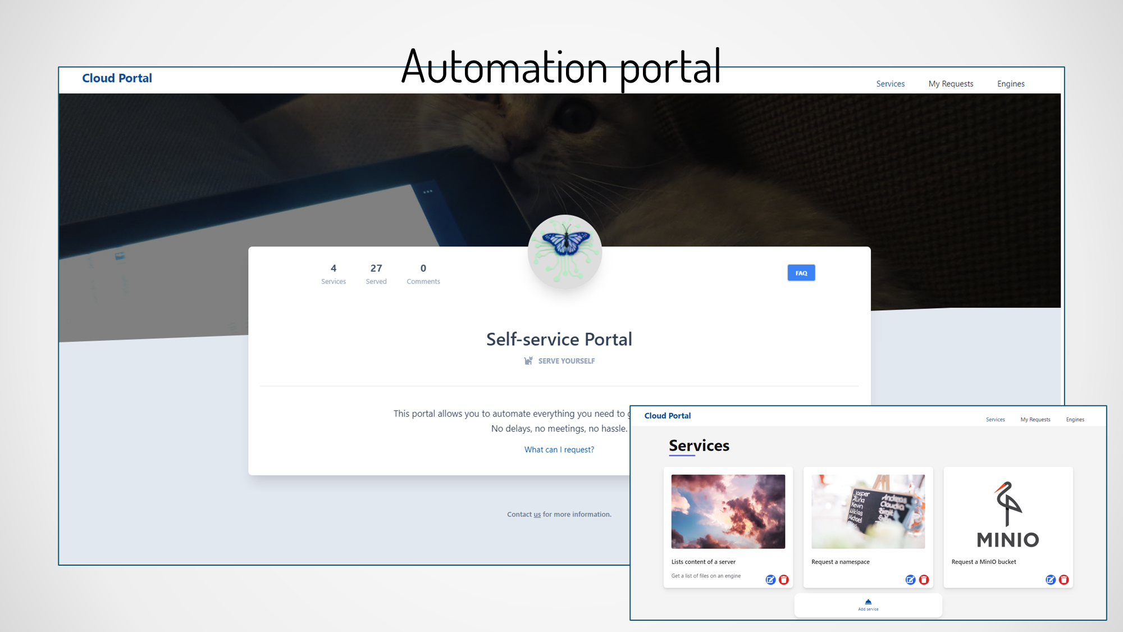The image size is (1123, 632).
Task: Edit the 'Request a MinIO bucket' service
Action: click(x=1051, y=580)
